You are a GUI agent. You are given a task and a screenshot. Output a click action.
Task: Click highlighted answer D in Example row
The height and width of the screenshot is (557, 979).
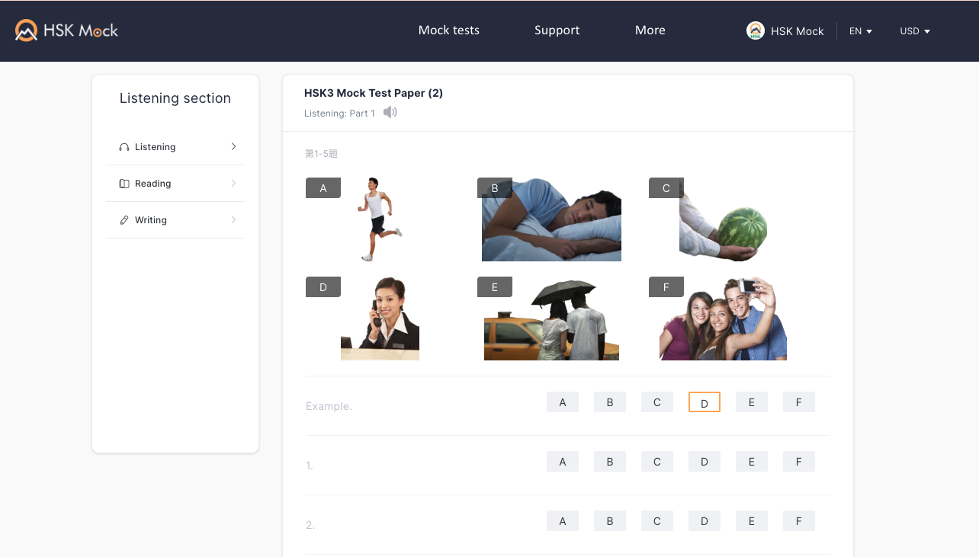click(705, 402)
